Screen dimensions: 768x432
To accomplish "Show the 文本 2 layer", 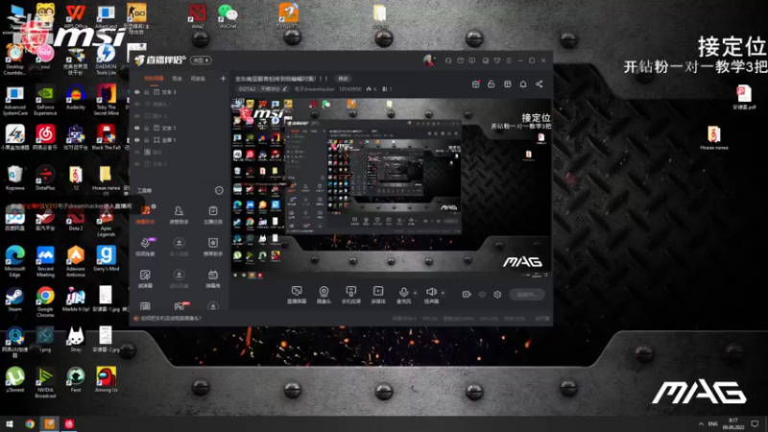I will click(x=137, y=164).
